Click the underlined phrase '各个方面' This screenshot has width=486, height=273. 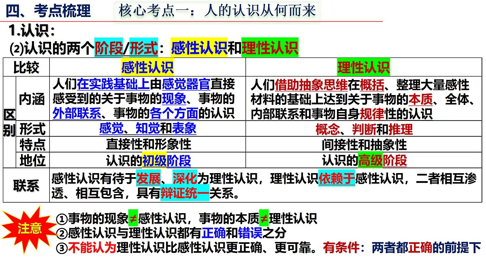coord(174,113)
